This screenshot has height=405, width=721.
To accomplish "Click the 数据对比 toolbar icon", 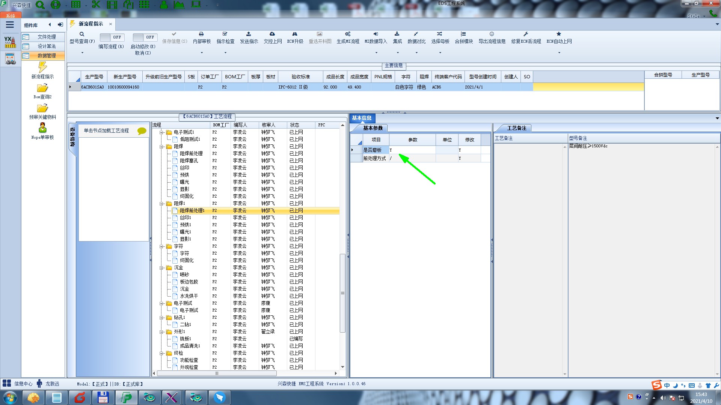I will click(416, 34).
